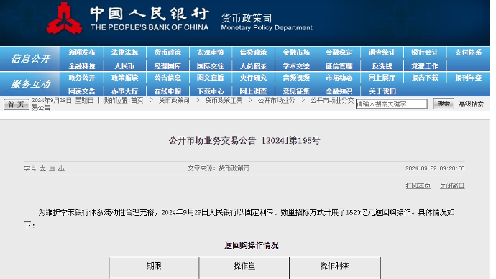
Task: Follow the 首页 breadcrumb link
Action: [x=137, y=100]
